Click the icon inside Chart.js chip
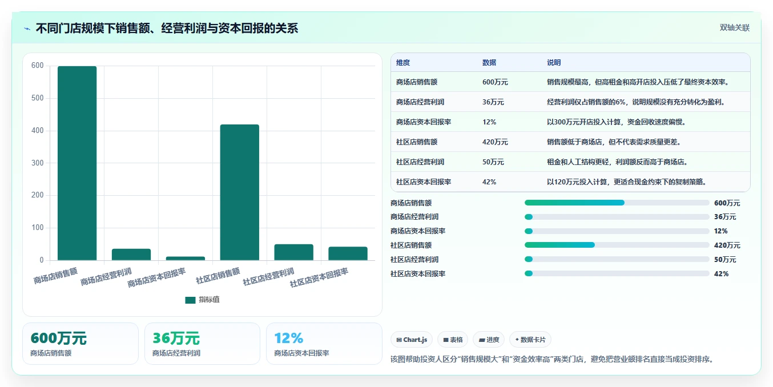Image resolution: width=773 pixels, height=387 pixels. (398, 340)
